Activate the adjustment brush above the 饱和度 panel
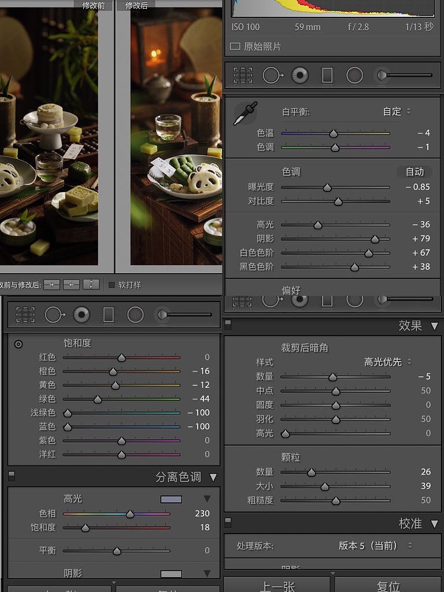This screenshot has height=592, width=444. click(x=184, y=314)
